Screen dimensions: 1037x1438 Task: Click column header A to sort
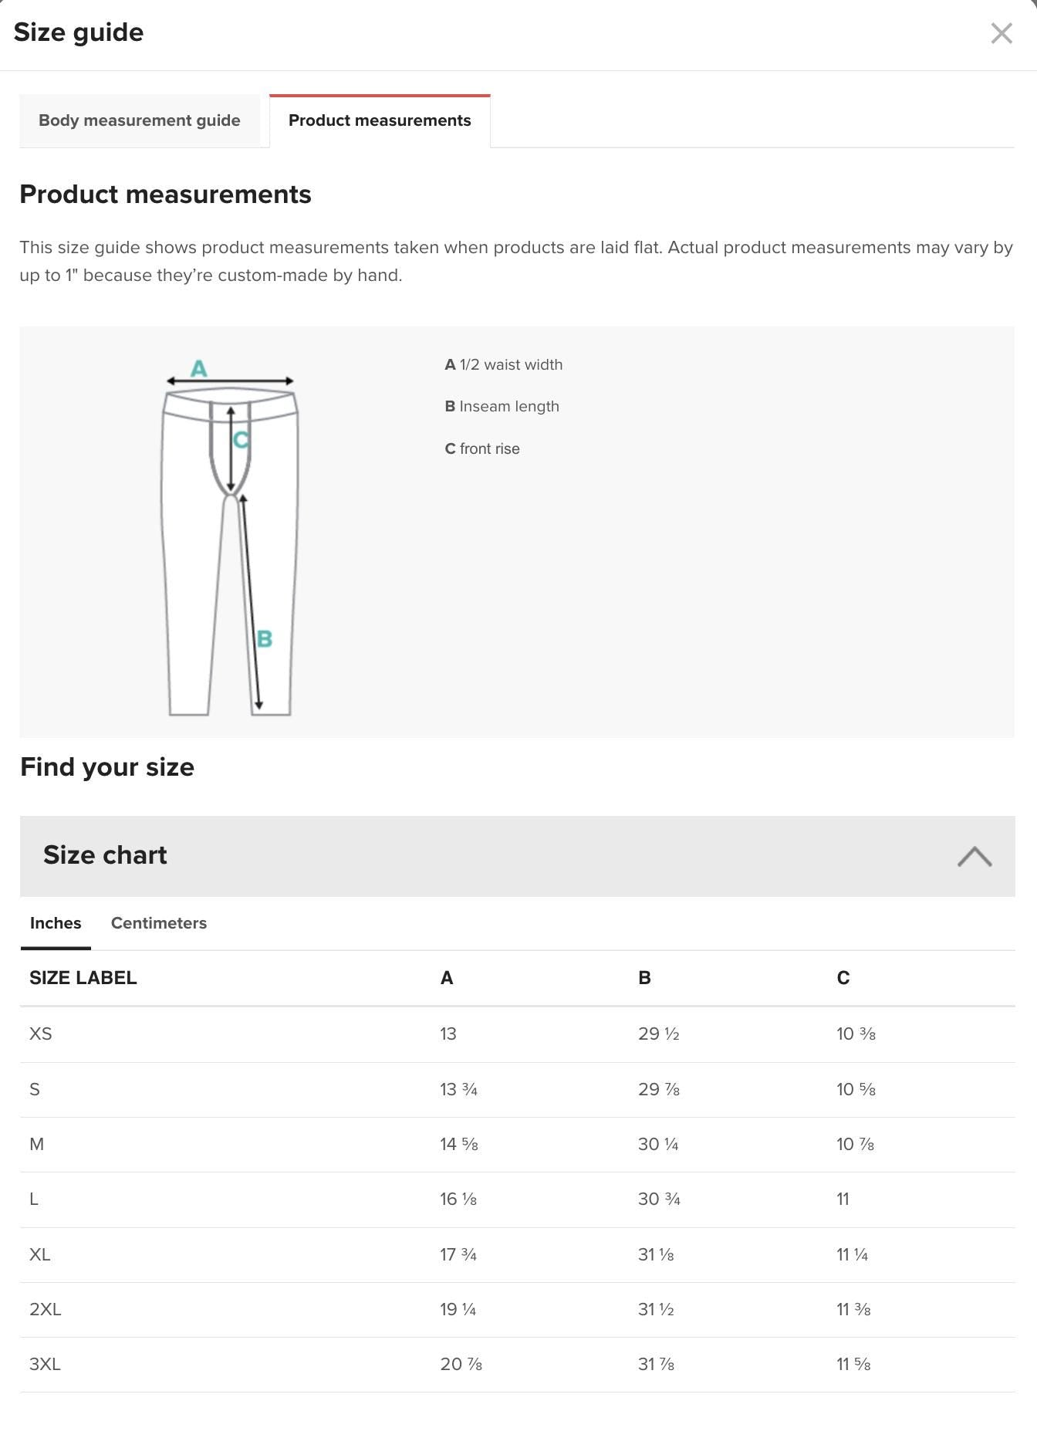pos(446,977)
